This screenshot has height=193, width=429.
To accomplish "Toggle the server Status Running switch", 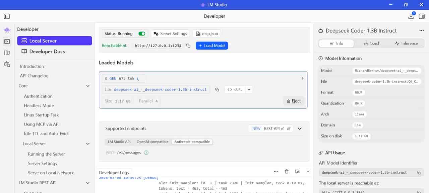I will (142, 34).
